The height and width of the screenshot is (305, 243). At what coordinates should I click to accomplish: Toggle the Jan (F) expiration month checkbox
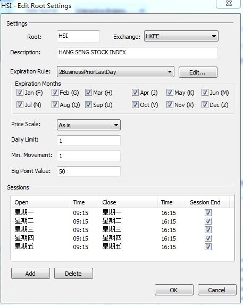20,93
